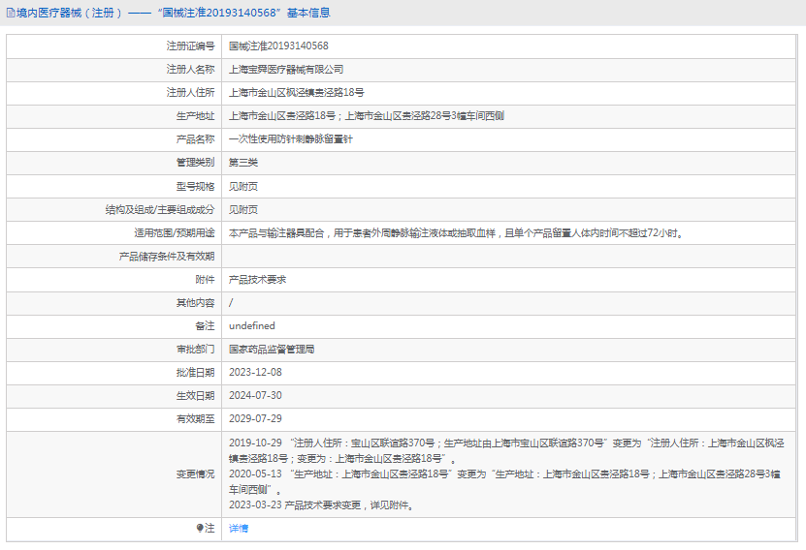Click the 适用范围/预期用途 label

pyautogui.click(x=175, y=233)
